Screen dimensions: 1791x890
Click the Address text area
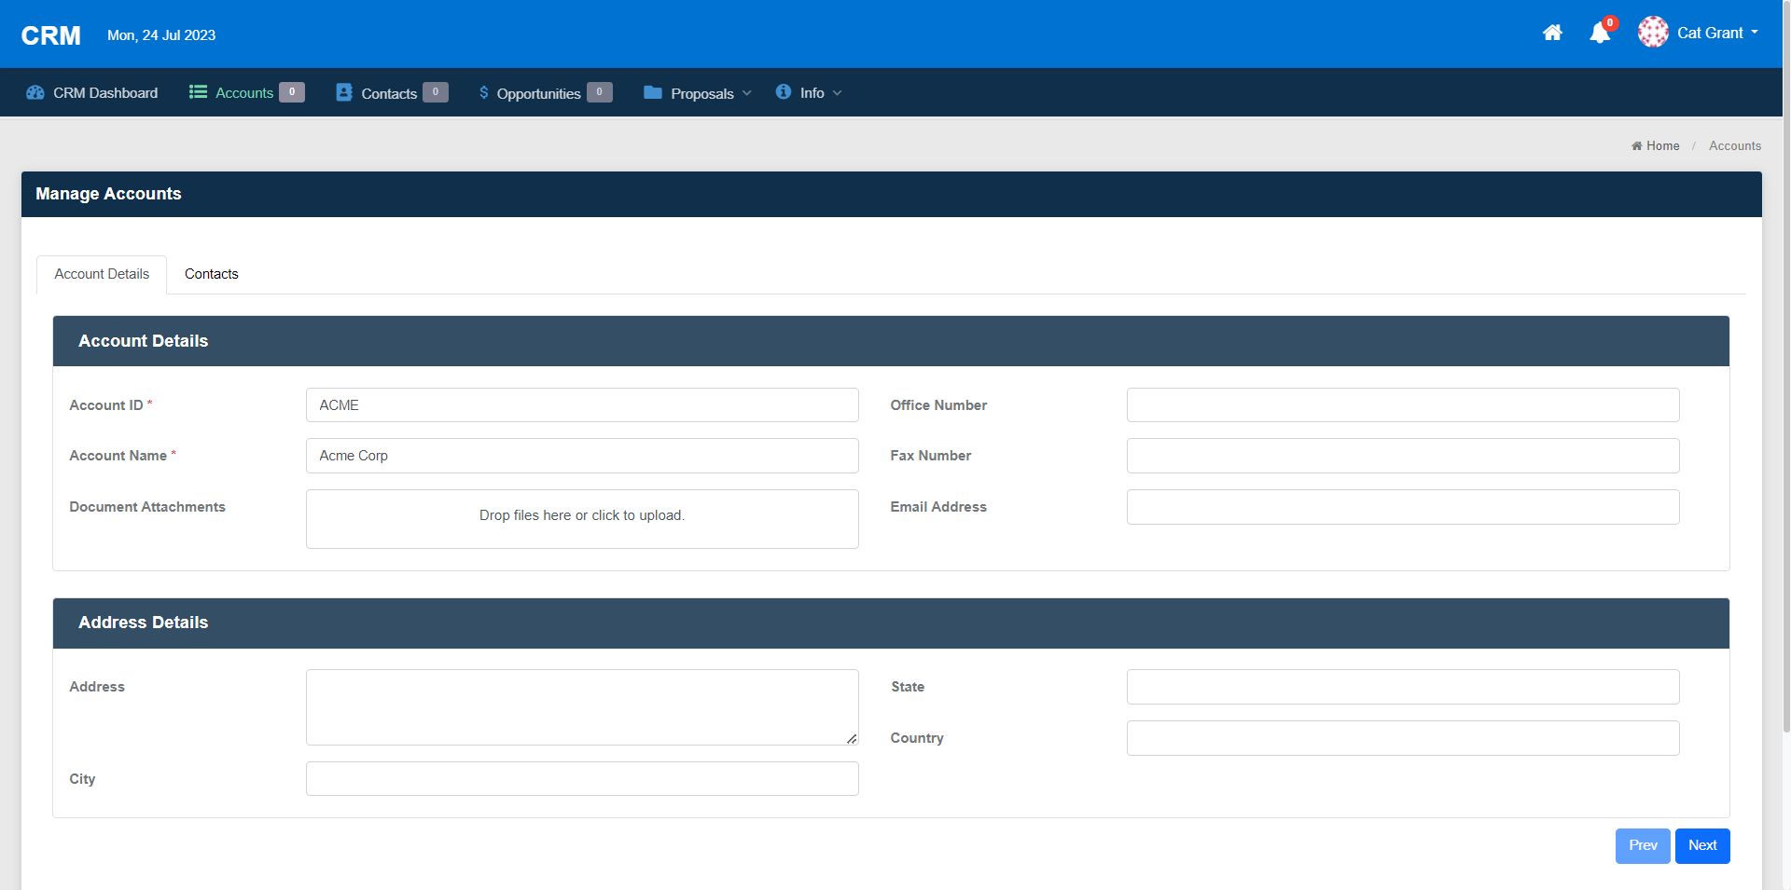582,707
